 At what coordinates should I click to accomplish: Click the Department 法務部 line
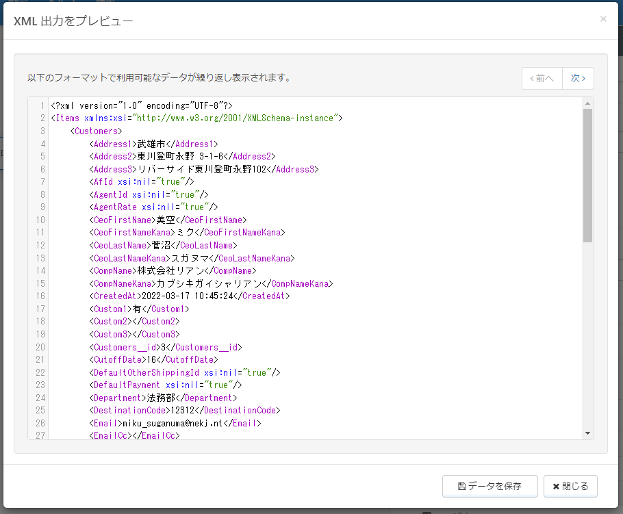click(164, 398)
